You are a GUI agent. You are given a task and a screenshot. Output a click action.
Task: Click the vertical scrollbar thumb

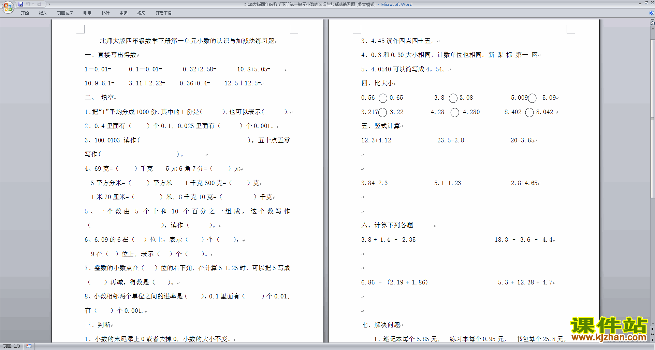coord(652,118)
